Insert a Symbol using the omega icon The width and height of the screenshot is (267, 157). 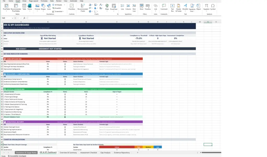click(213, 6)
